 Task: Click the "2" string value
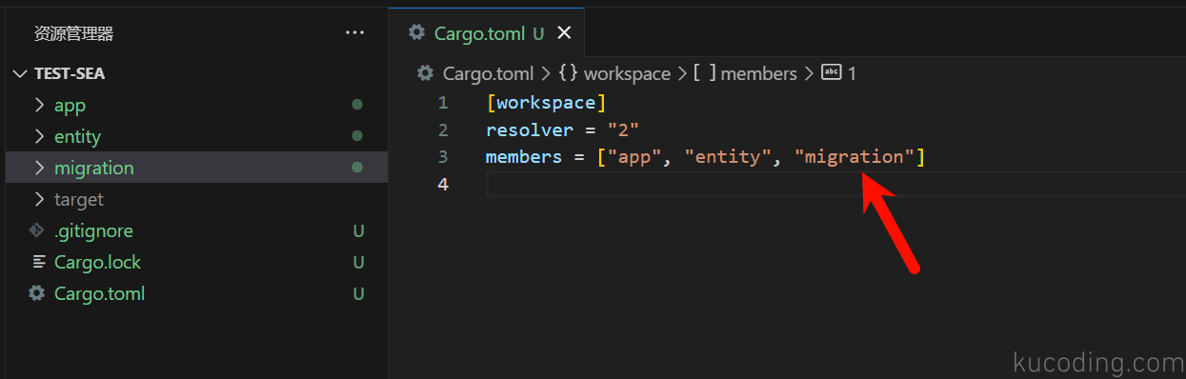point(623,130)
